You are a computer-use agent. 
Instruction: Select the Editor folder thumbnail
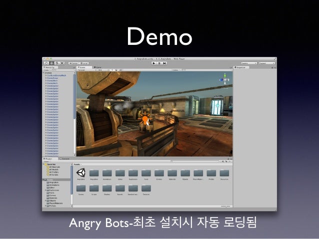tap(120, 175)
